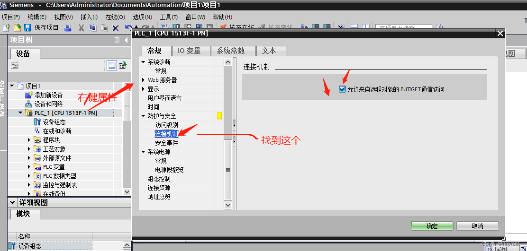Click the PLC 变量 folder icon

pyautogui.click(x=37, y=167)
